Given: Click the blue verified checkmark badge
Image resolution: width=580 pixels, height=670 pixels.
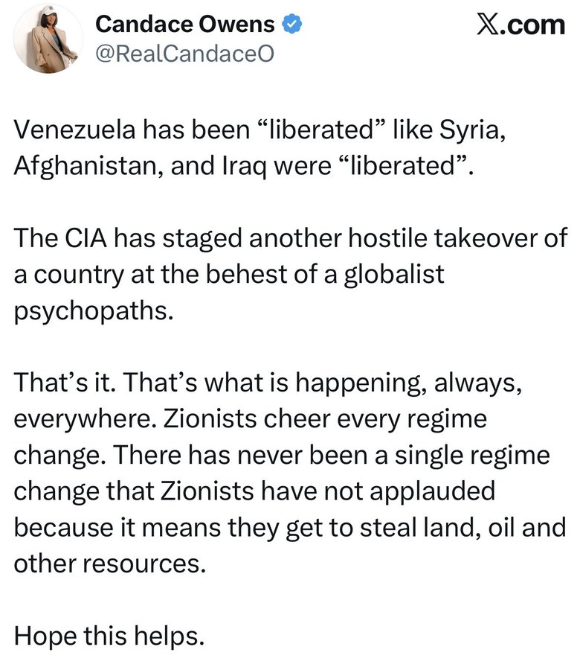Looking at the screenshot, I should click(x=294, y=25).
